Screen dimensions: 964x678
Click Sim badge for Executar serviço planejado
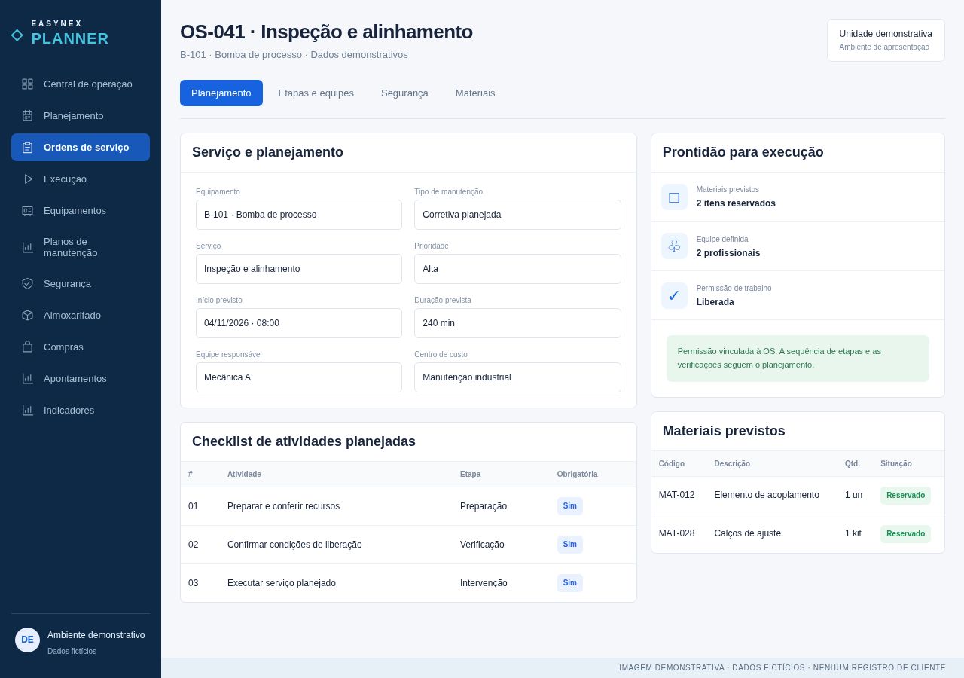click(570, 583)
